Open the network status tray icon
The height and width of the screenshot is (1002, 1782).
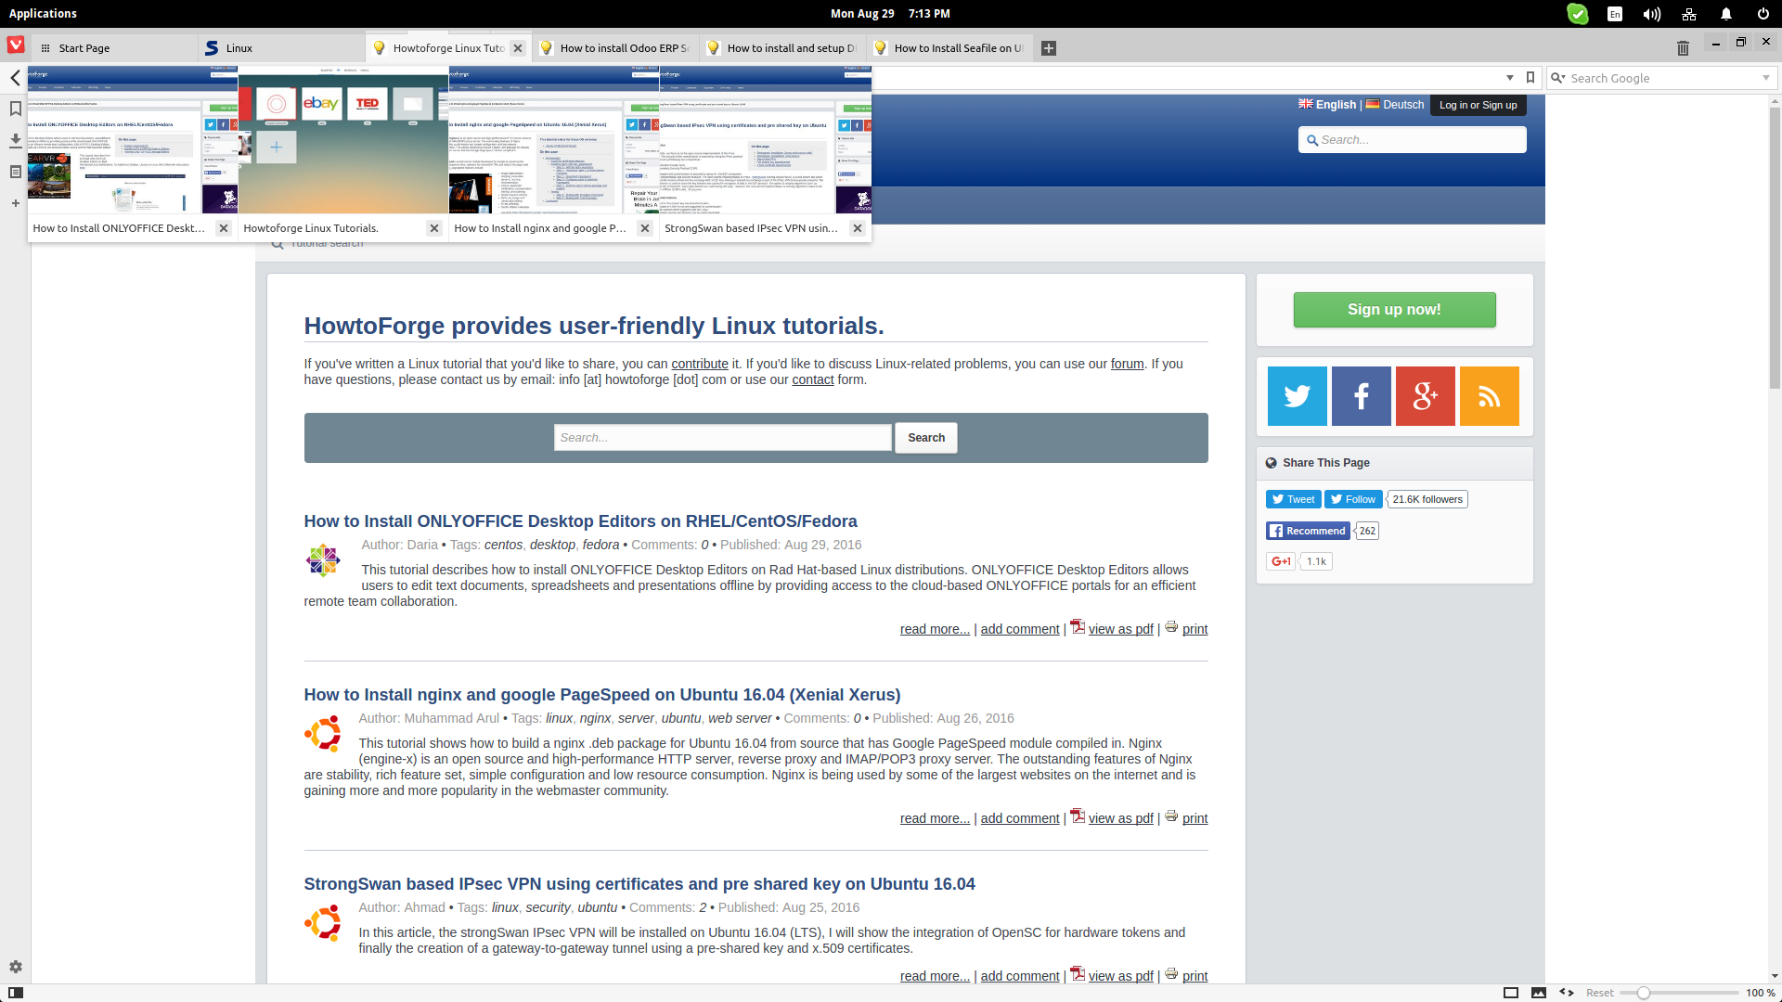(x=1689, y=14)
